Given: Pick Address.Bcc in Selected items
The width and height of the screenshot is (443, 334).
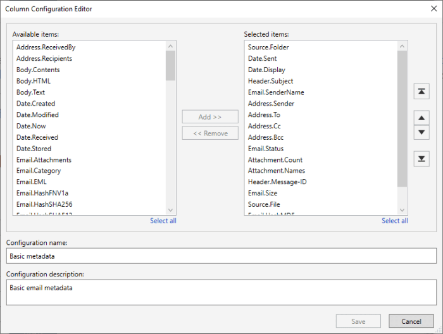Looking at the screenshot, I should [x=266, y=137].
